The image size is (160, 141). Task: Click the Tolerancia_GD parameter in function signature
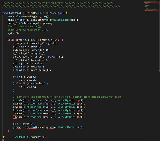tap(54, 13)
